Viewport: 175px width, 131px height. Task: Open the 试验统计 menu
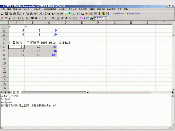coord(38,9)
